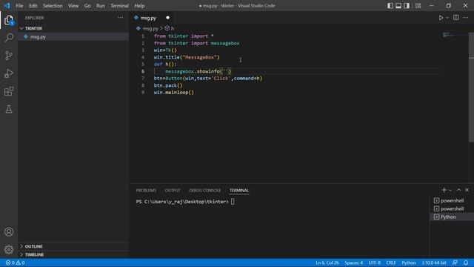The image size is (474, 267).
Task: Open the Extensions view
Action: 9,91
